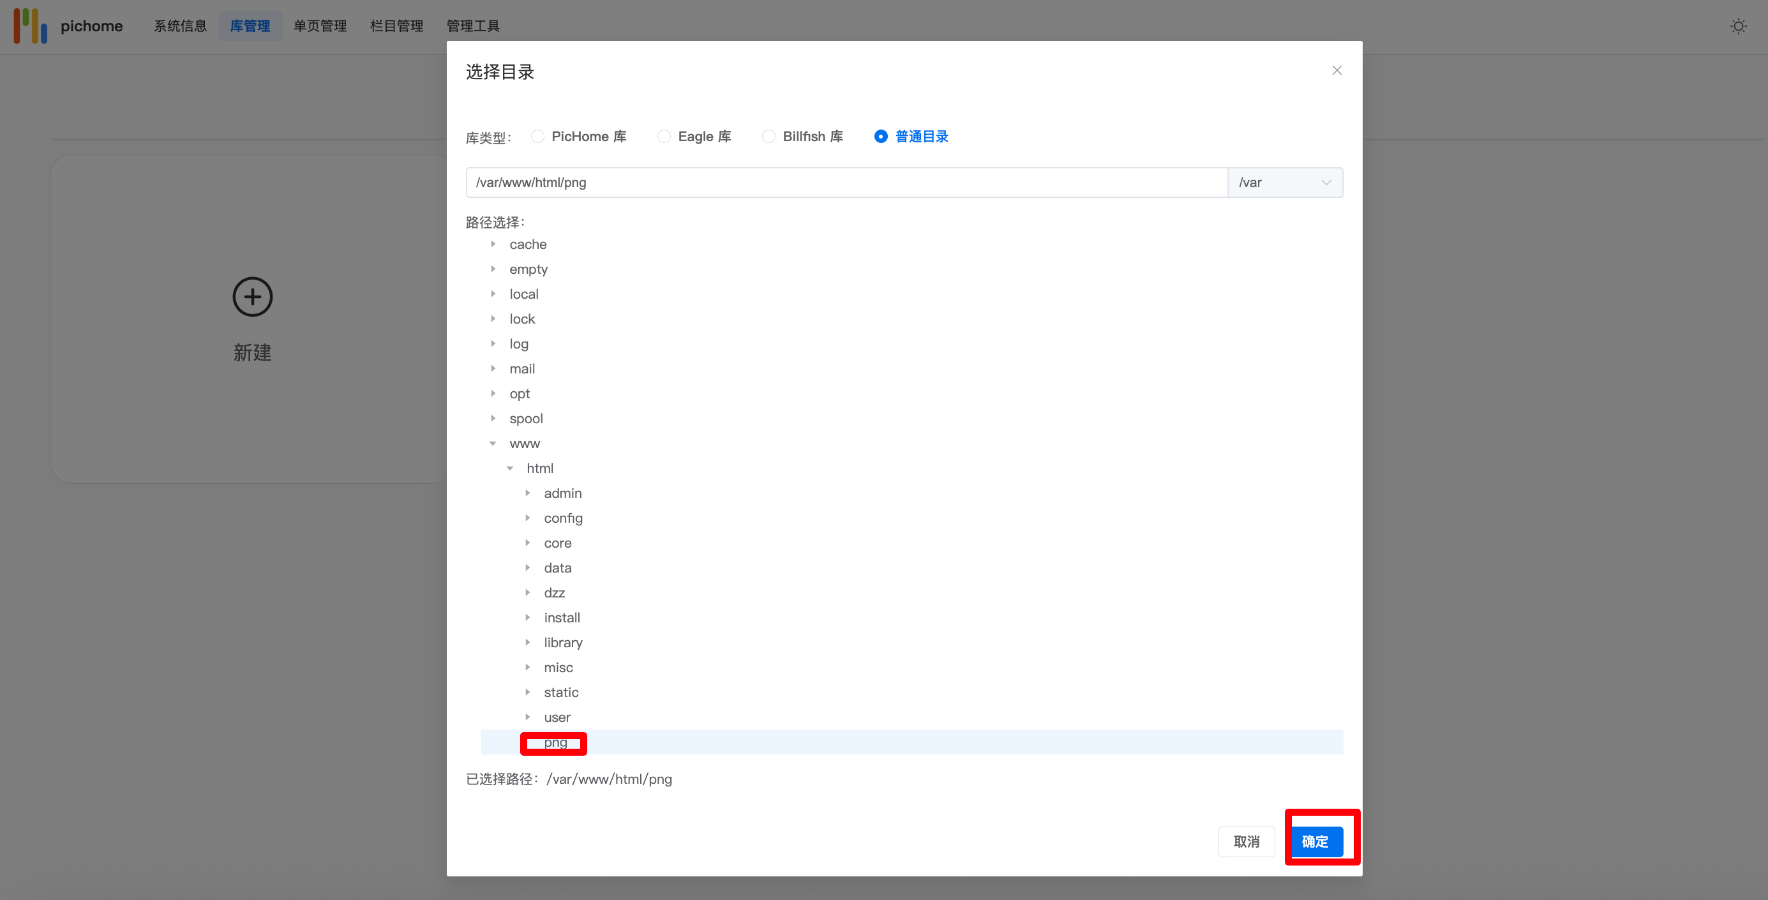Collapse the www folder node
This screenshot has width=1768, height=900.
493,444
